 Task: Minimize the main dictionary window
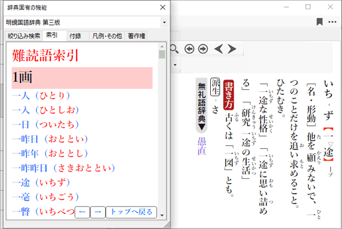click(287, 7)
